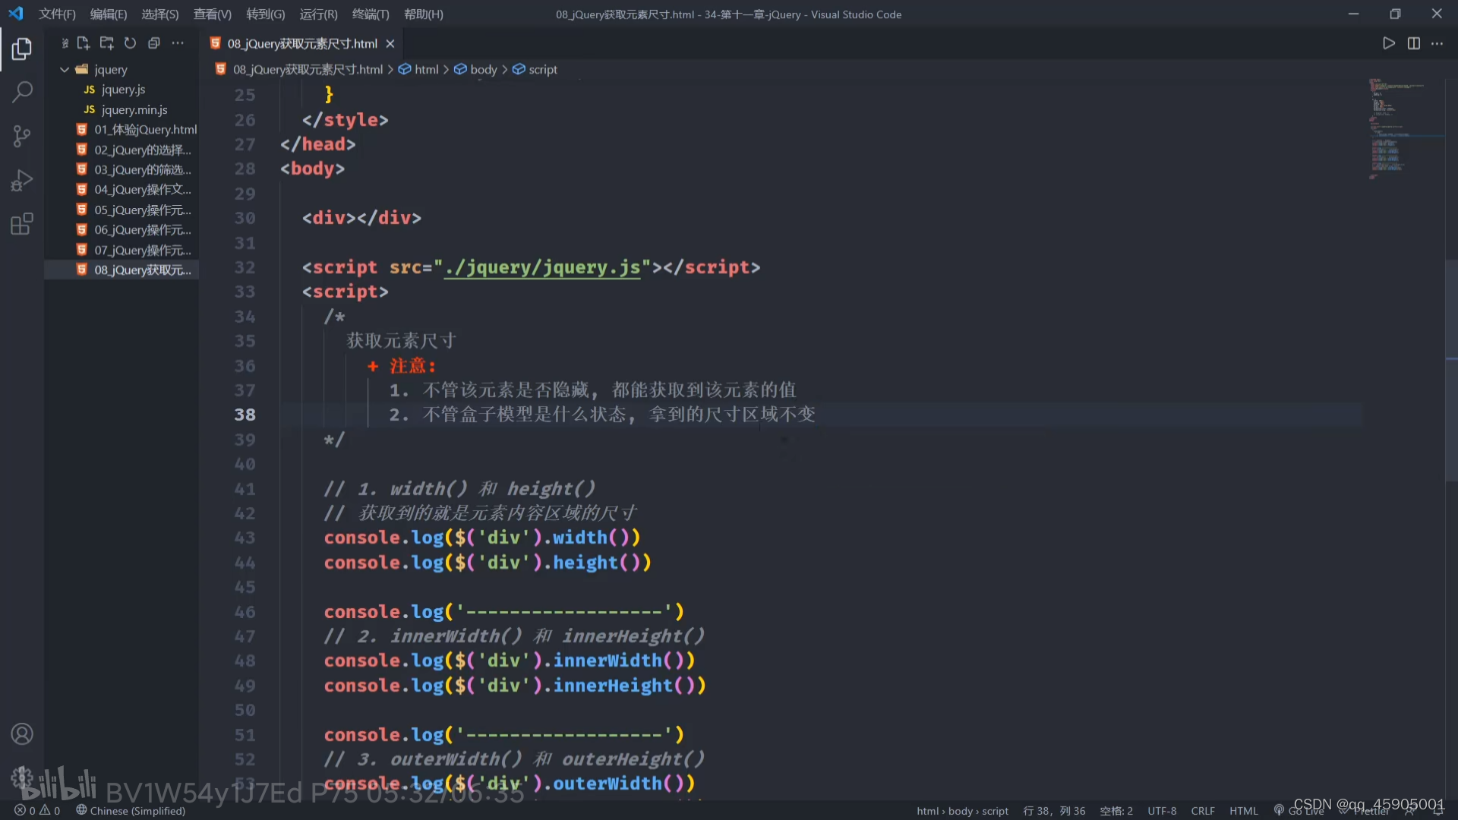
Task: Click the CRLF line ending indicator
Action: tap(1202, 811)
